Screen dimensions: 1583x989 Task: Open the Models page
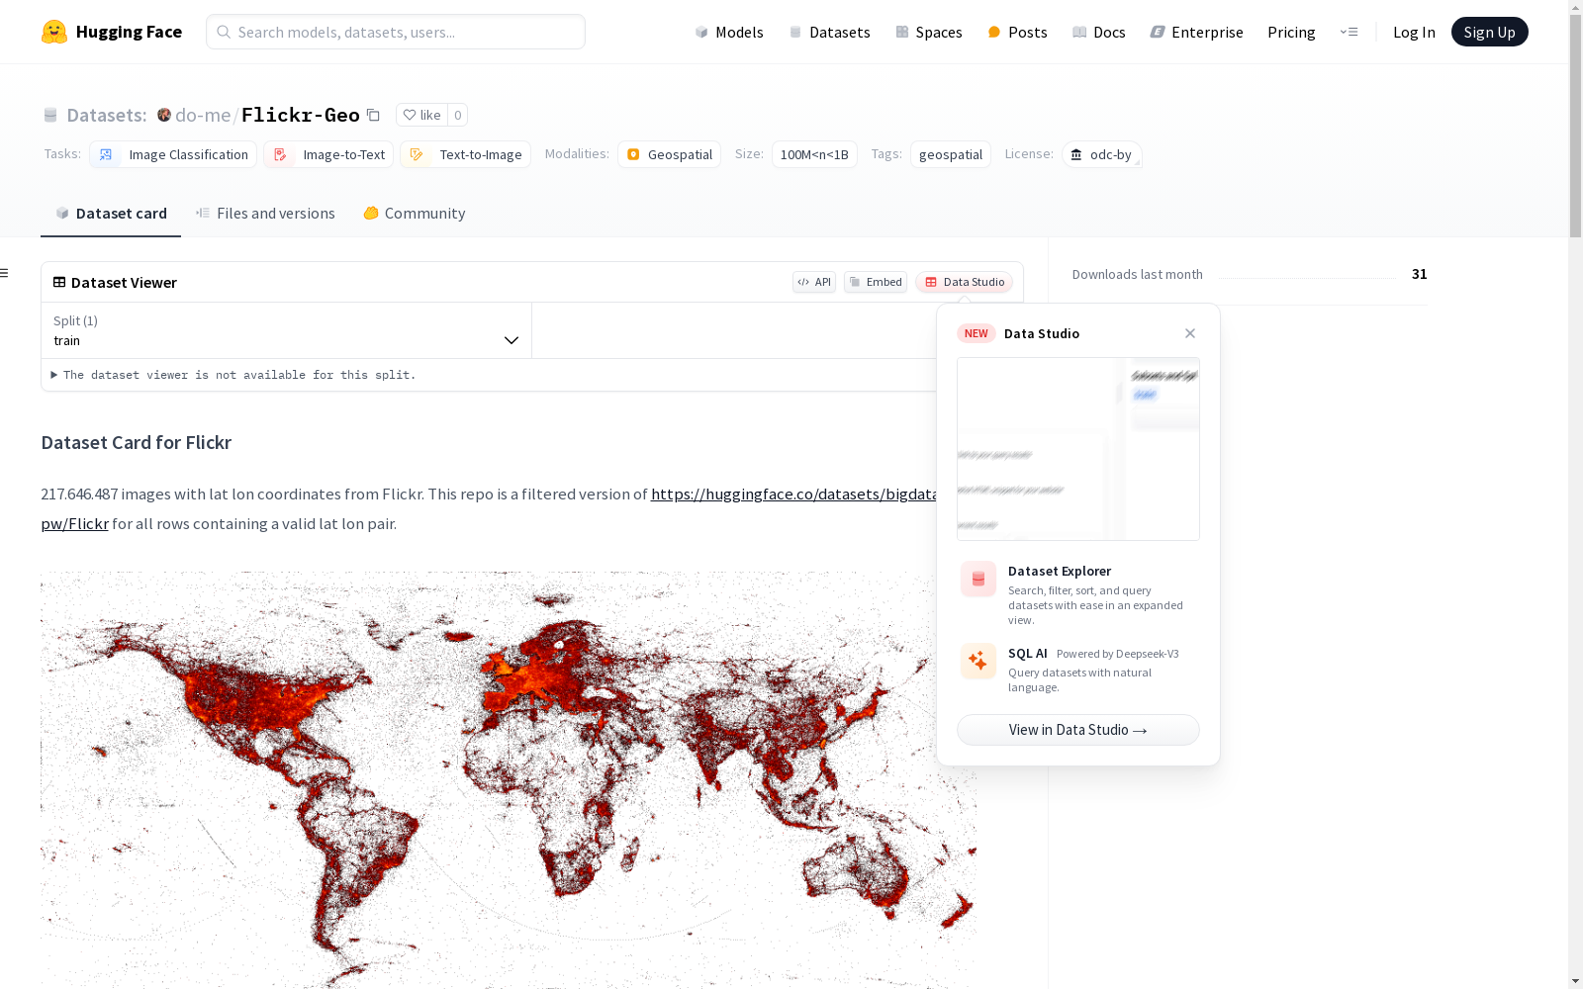pos(729,32)
